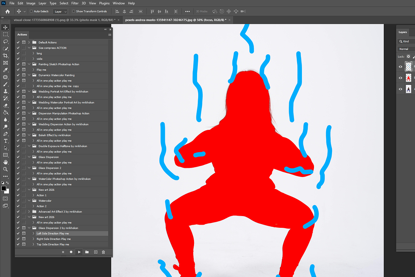
Task: Hide the red silhouette layer via its eye icon
Action: click(x=400, y=78)
